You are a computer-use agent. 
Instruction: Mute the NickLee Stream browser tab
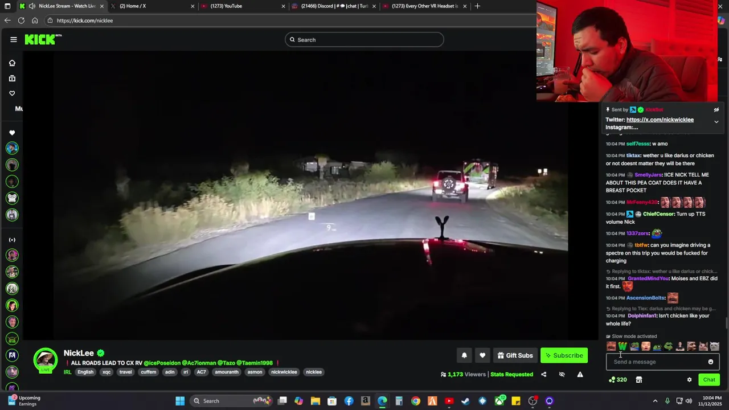tap(32, 6)
